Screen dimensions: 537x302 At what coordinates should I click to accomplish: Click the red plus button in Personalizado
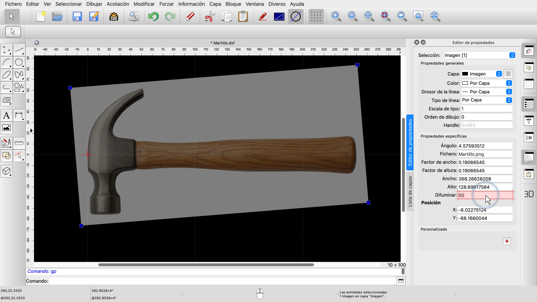507,241
